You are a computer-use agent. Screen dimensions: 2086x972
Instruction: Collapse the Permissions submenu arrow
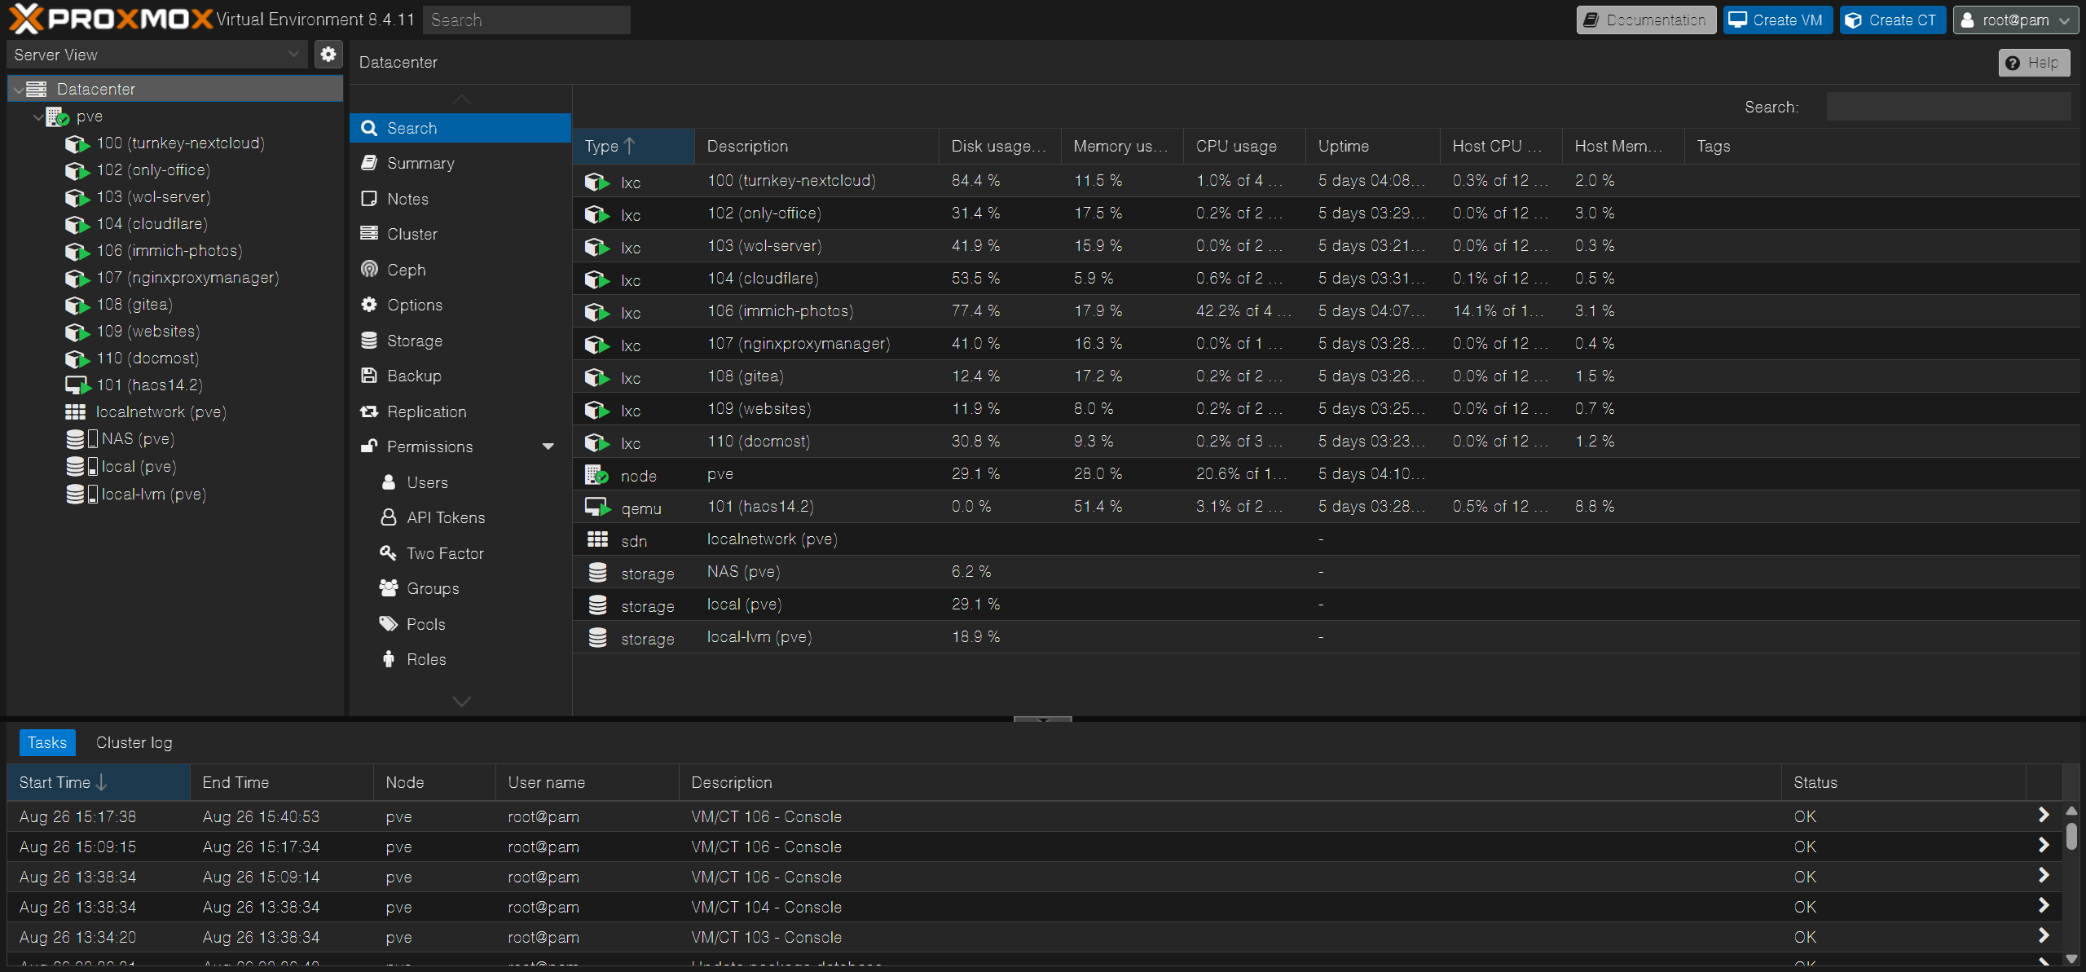[548, 446]
